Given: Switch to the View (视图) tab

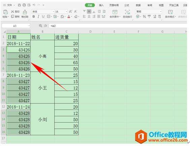Looking at the screenshot, I should [x=161, y=5].
